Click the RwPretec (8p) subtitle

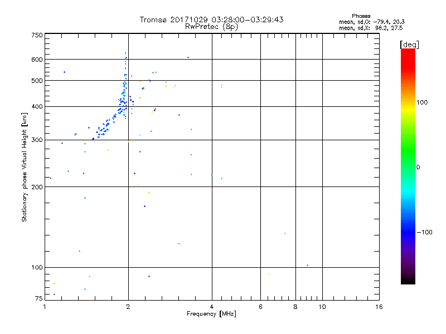[x=211, y=26]
